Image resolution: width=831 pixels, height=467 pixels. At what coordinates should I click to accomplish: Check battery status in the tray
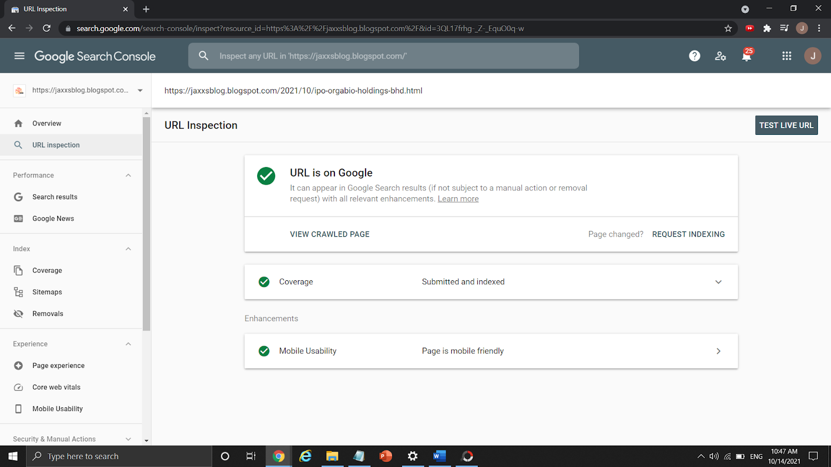click(x=740, y=456)
